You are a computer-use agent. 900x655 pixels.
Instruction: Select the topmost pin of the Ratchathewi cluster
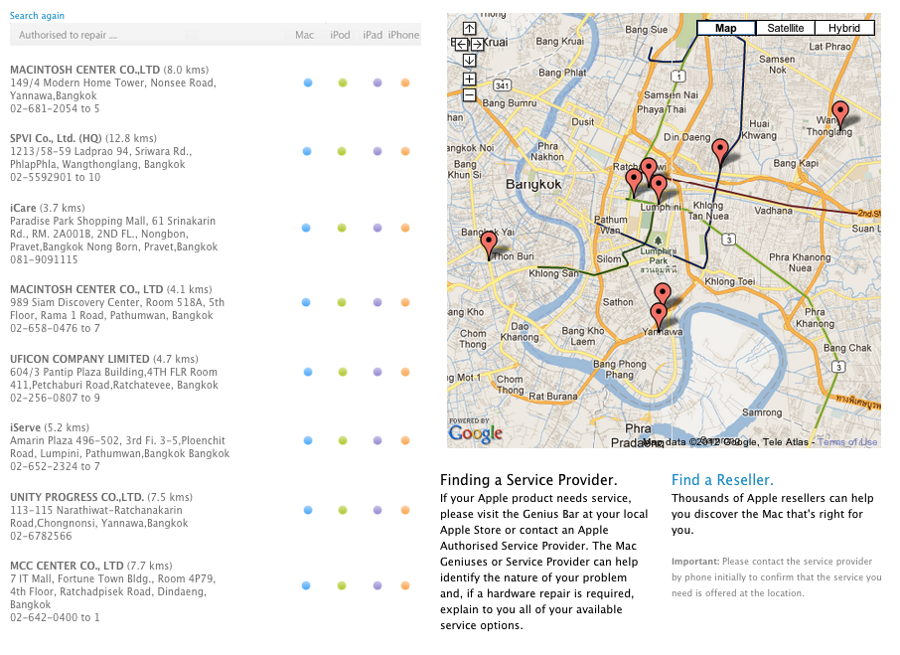coord(649,171)
